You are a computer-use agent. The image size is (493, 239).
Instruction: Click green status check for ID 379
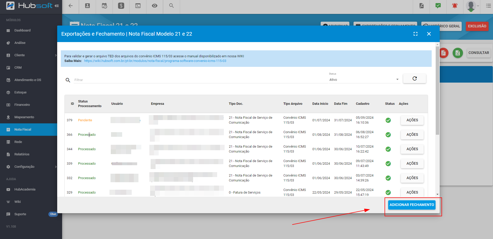pos(388,120)
